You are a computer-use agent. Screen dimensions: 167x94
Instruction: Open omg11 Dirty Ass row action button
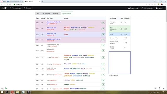(x=103, y=69)
